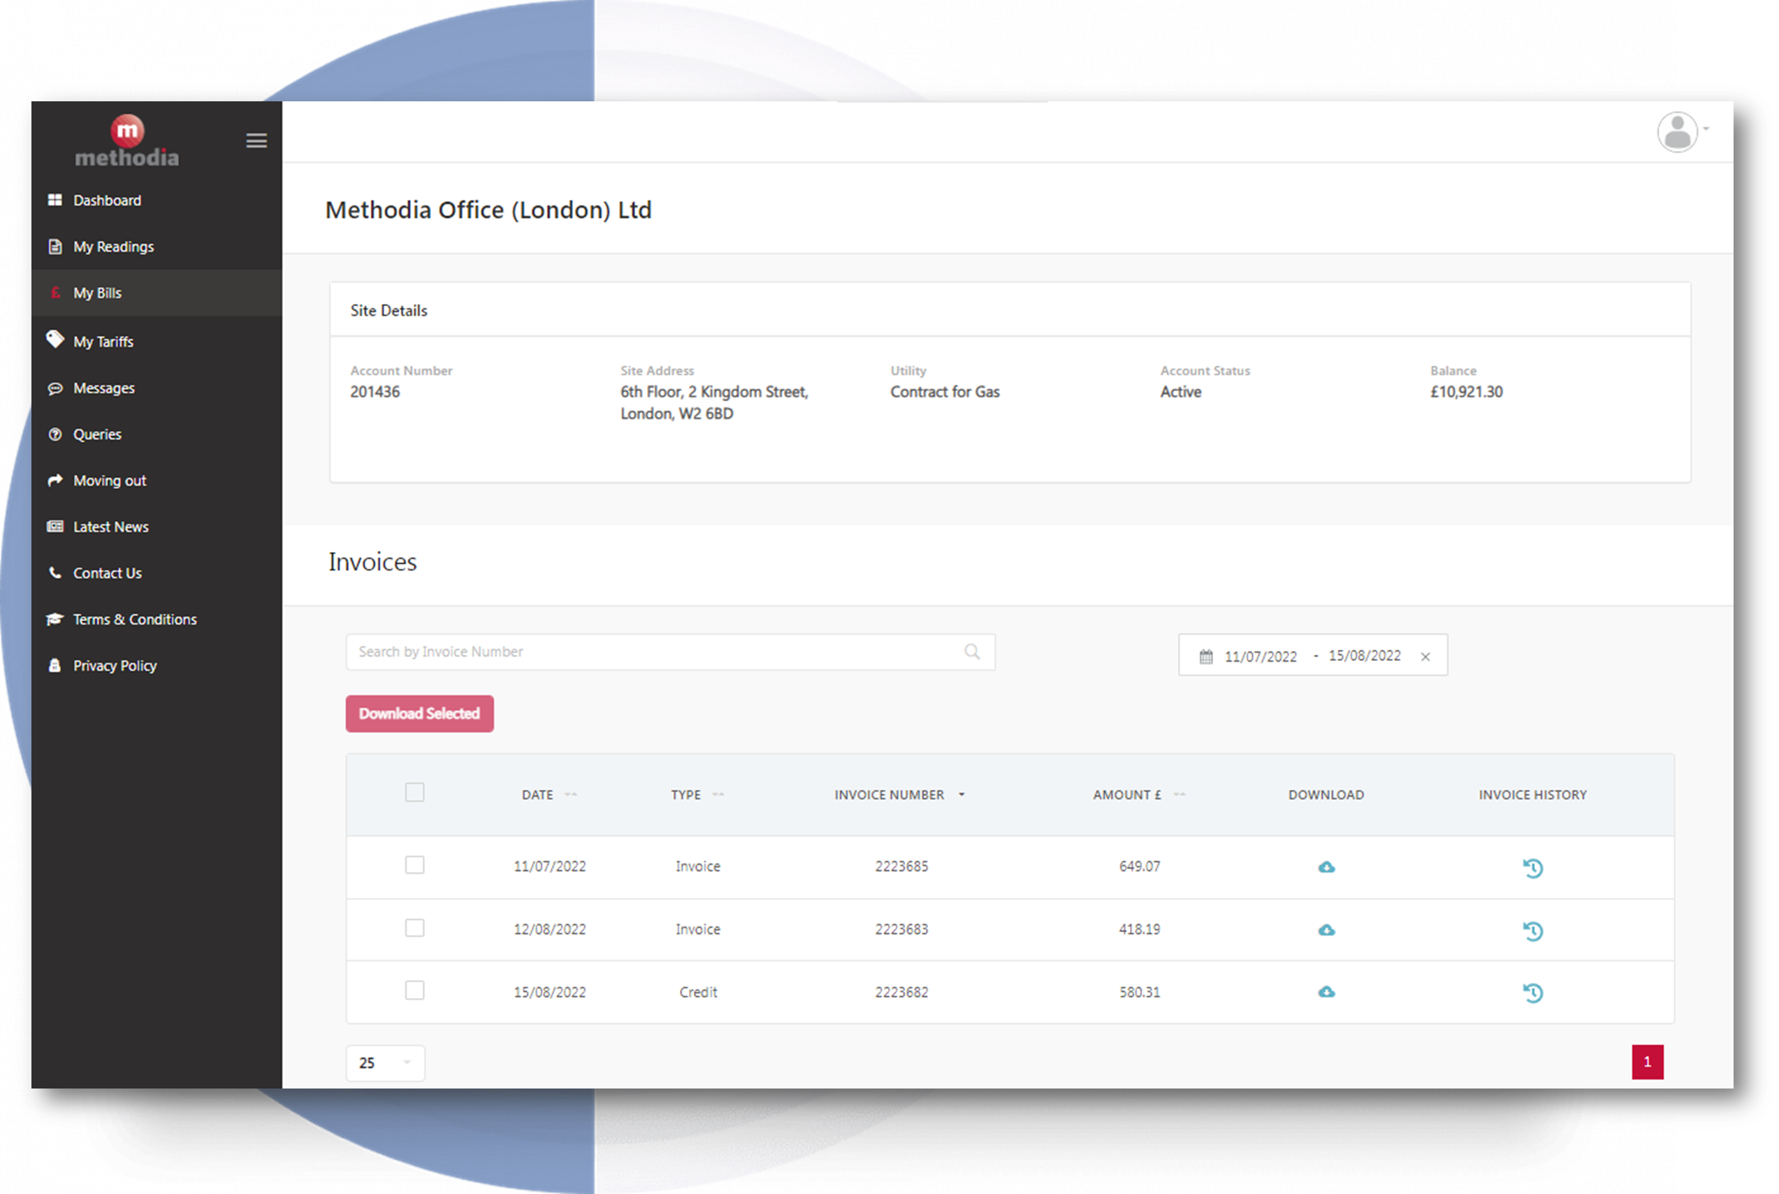
Task: View history for invoice 2223685
Action: [x=1533, y=868]
